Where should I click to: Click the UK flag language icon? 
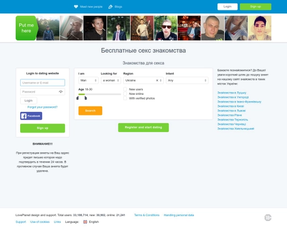[85, 221]
